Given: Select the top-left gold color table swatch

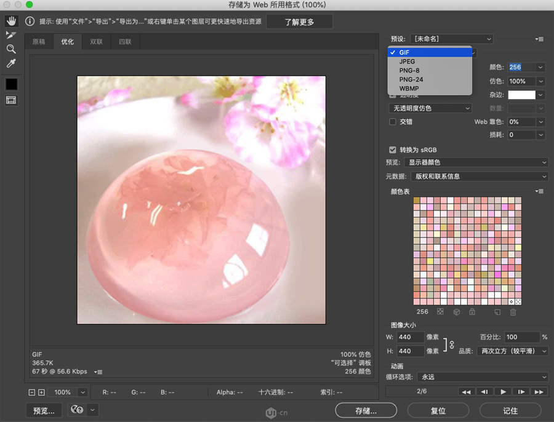Looking at the screenshot, I should [417, 200].
